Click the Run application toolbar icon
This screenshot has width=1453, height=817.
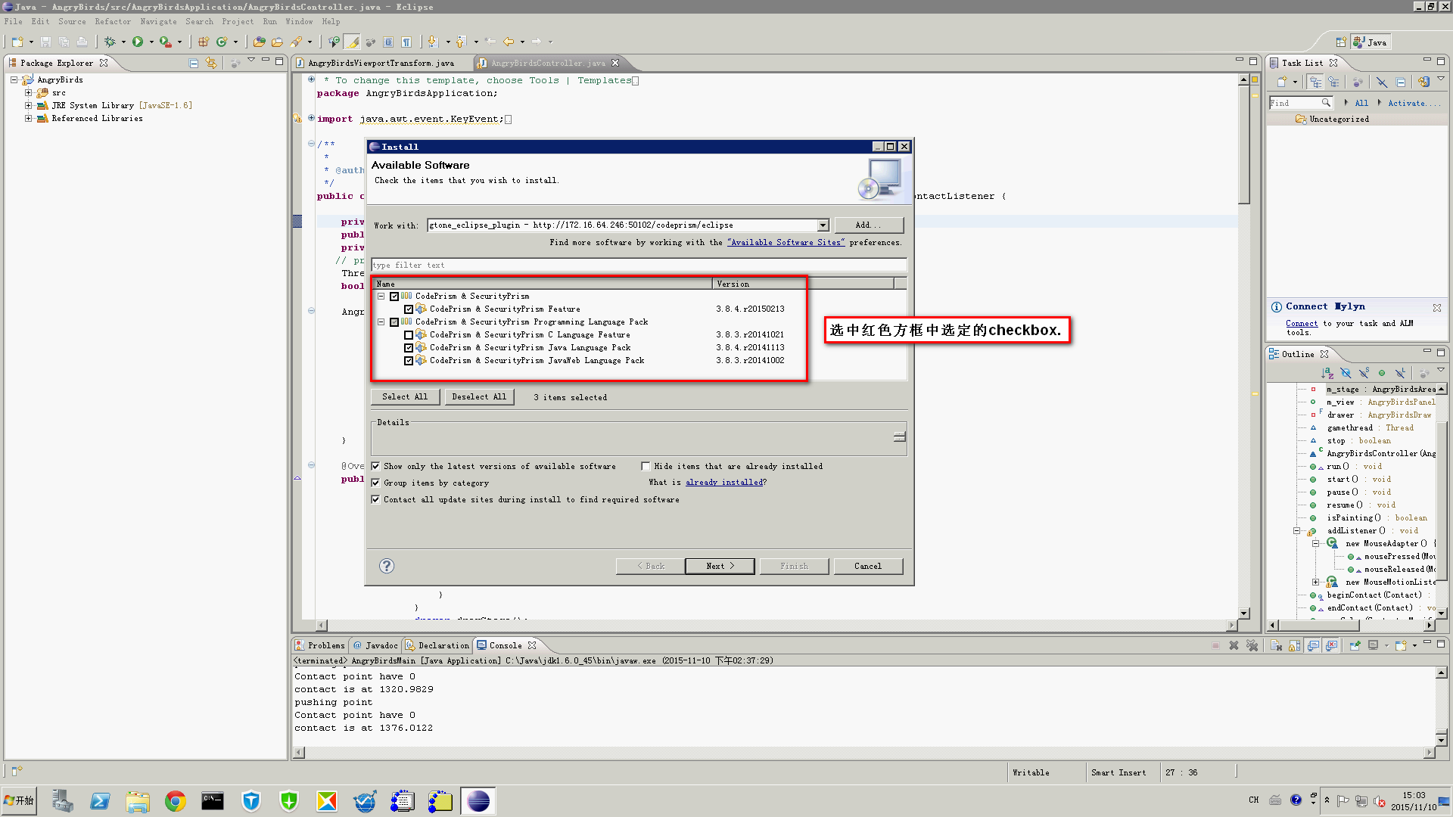click(x=138, y=41)
